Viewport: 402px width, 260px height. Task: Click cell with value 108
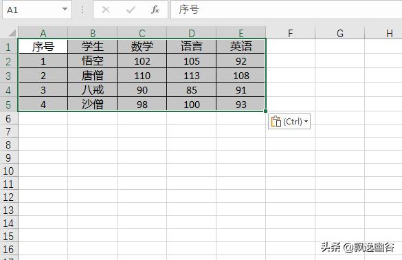click(x=241, y=76)
